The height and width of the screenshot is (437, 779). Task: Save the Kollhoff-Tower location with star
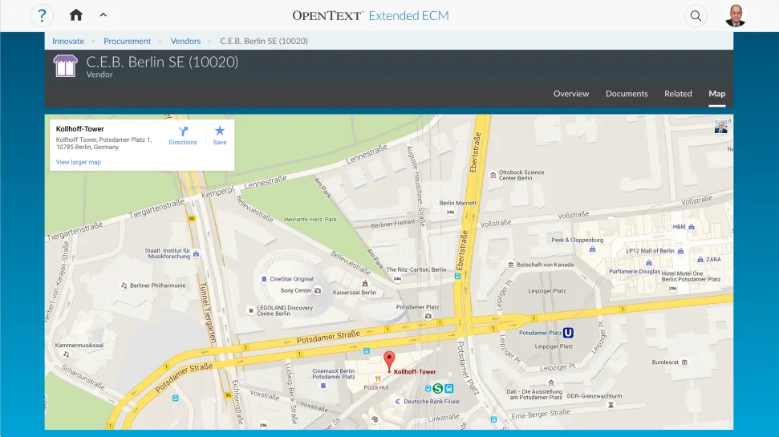(220, 135)
